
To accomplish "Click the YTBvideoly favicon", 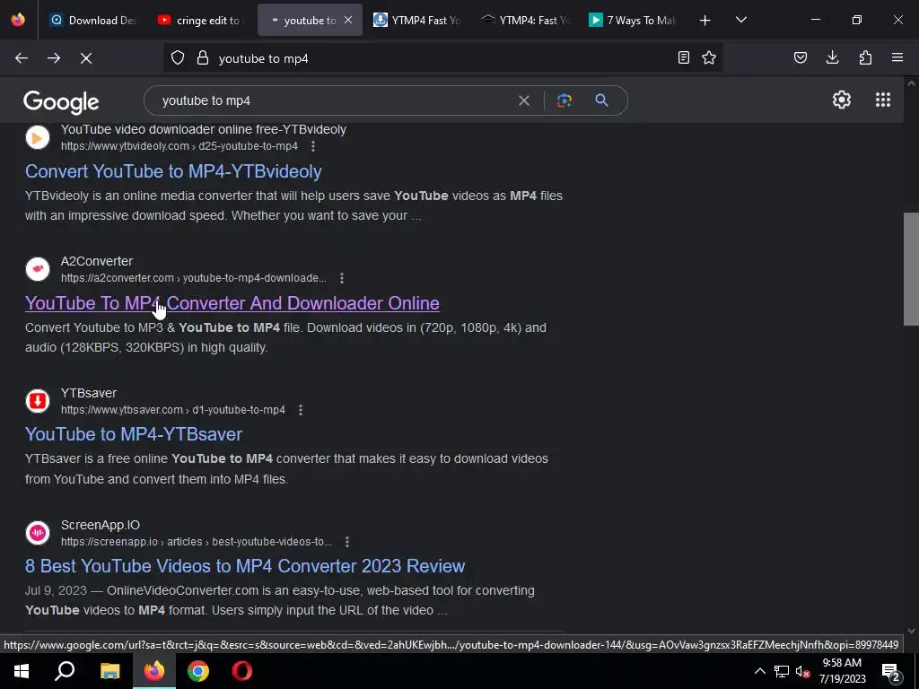I will tap(38, 137).
